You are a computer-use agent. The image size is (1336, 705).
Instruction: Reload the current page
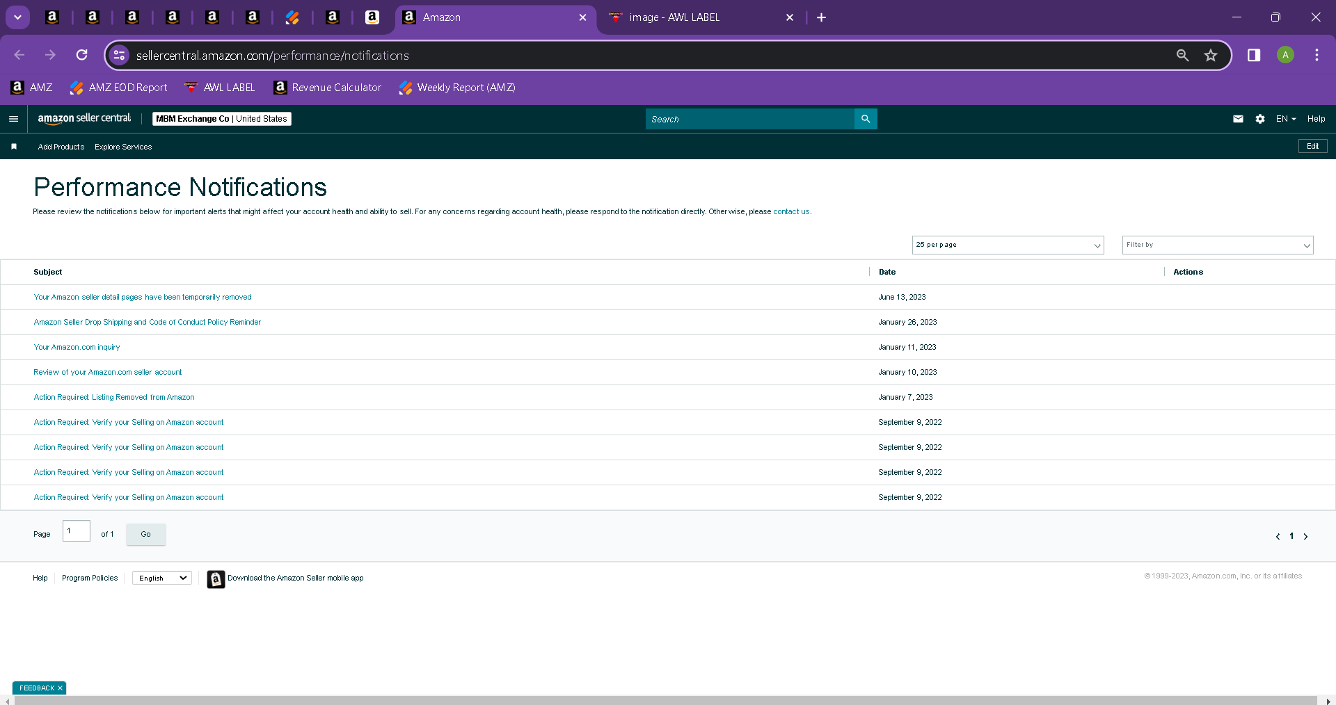coord(82,55)
